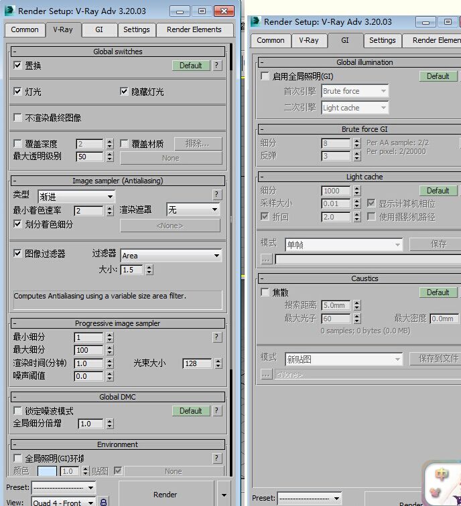Open the render options arrow beside Render button
The width and height of the screenshot is (461, 506).
coord(224,495)
